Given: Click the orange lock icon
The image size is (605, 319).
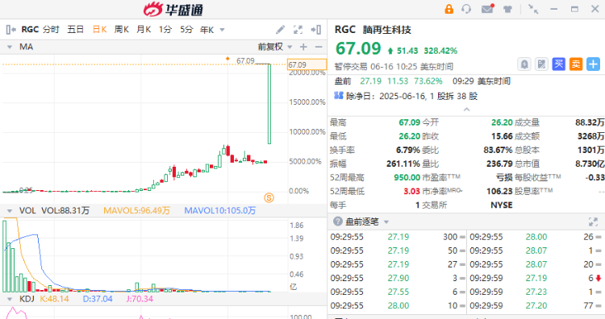Looking at the screenshot, I should [449, 9].
